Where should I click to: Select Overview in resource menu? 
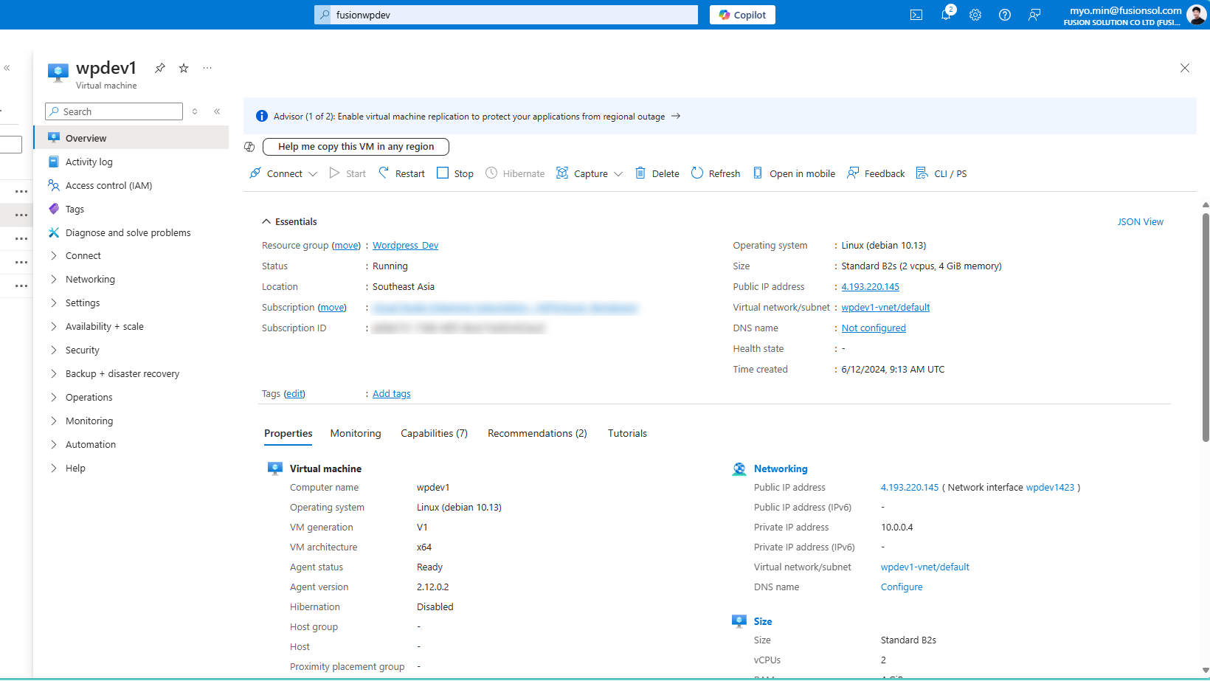coord(131,138)
